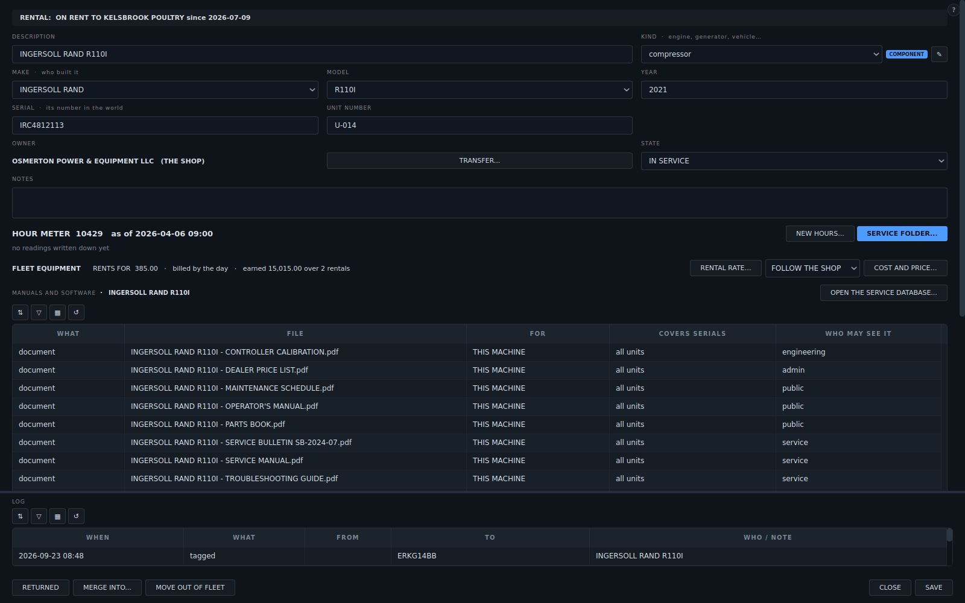
Task: Open the State IN SERVICE dropdown
Action: pos(794,161)
